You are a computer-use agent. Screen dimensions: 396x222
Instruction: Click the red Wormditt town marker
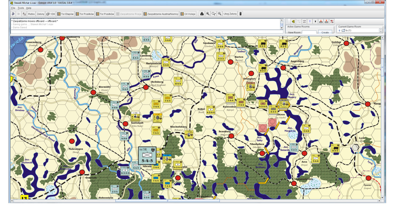point(93,92)
